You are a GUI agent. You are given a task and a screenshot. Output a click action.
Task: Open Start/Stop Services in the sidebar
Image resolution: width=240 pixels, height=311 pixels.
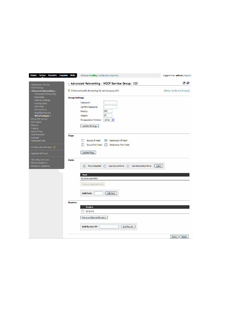(x=40, y=160)
